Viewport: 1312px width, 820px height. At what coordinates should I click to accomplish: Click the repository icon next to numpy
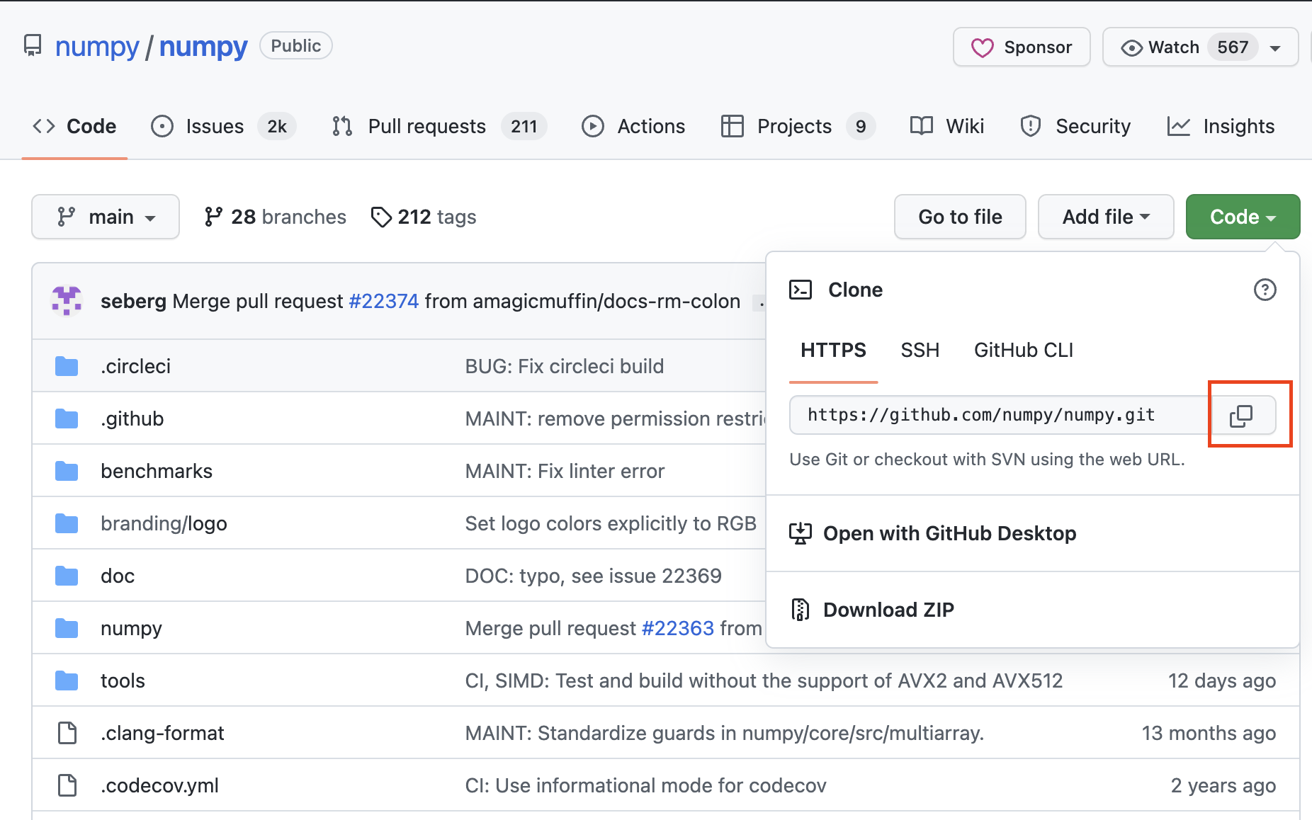point(33,46)
